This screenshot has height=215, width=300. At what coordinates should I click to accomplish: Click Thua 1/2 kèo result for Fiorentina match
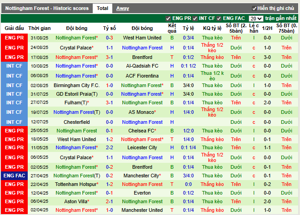tap(212, 76)
